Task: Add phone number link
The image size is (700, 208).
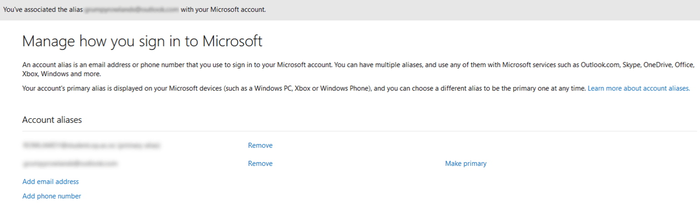Action: [x=52, y=196]
